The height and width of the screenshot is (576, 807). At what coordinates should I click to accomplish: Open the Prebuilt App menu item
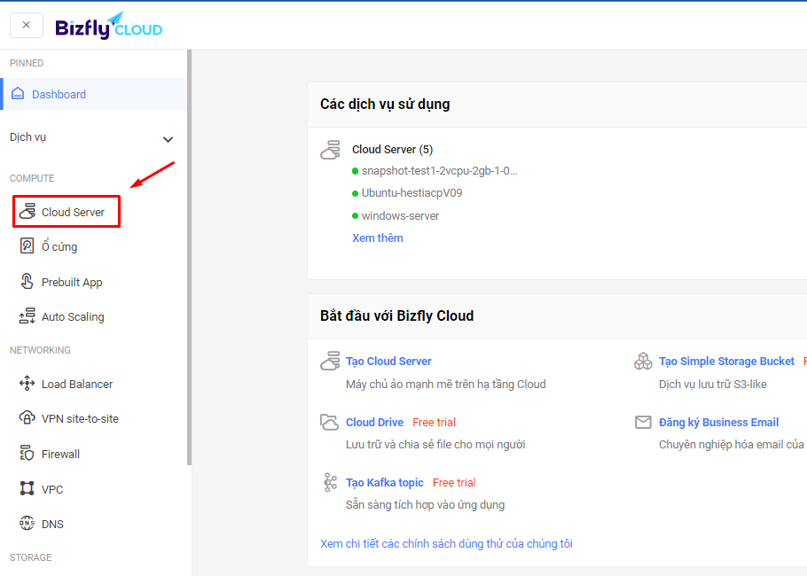point(72,283)
